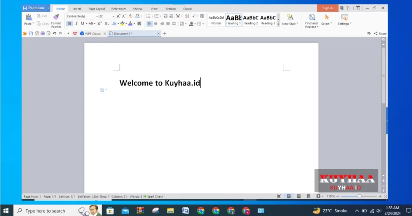This screenshot has width=412, height=216.
Task: Expand the styles gallery more arrow
Action: pyautogui.click(x=278, y=24)
